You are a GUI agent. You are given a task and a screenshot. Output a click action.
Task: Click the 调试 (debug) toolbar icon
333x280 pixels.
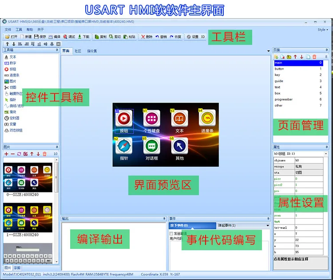[69, 37]
